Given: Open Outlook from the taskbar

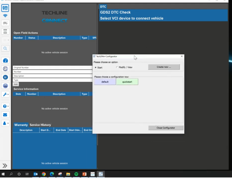Looking at the screenshot, I should tap(36, 174).
